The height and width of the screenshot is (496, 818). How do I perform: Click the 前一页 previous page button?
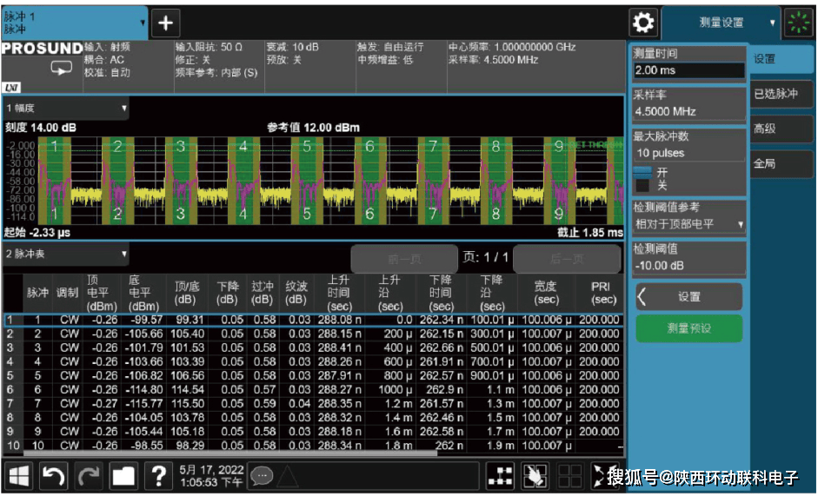point(404,259)
